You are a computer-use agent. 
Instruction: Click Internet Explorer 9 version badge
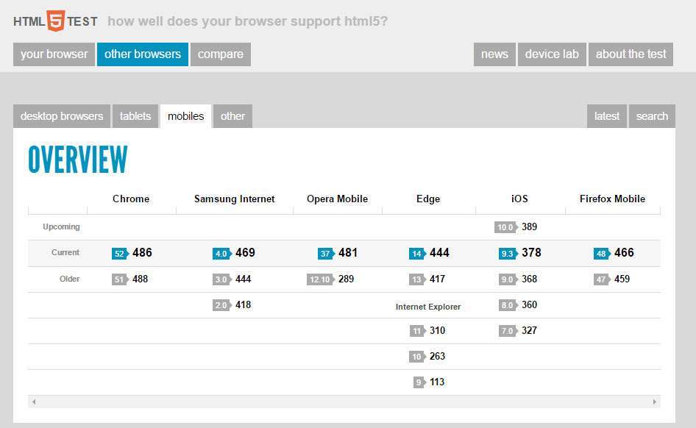coord(419,382)
